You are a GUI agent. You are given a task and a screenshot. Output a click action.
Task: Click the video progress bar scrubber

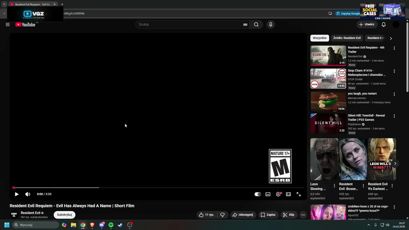tap(13, 188)
